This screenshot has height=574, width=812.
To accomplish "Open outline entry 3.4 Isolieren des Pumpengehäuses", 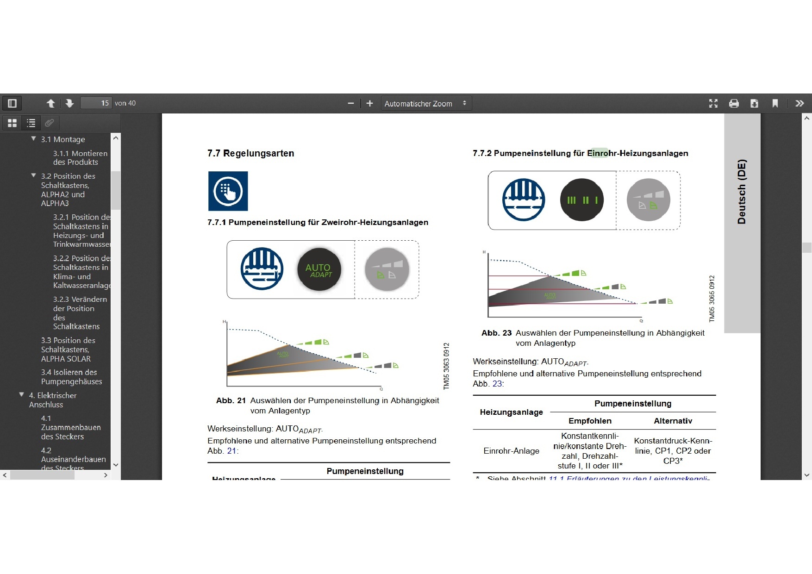I will coord(71,377).
